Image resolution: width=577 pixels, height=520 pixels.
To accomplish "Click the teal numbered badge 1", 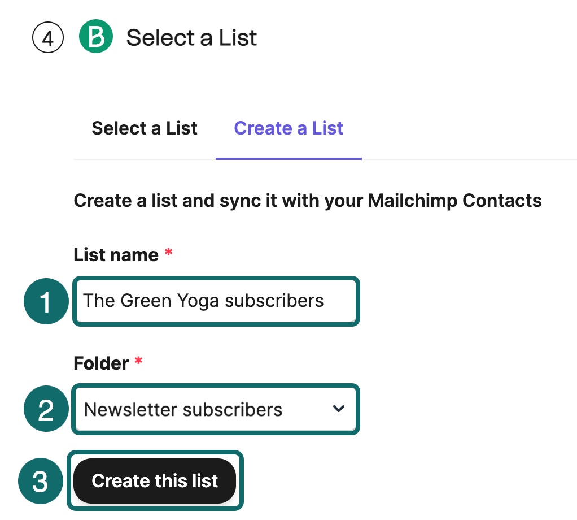I will (x=46, y=301).
